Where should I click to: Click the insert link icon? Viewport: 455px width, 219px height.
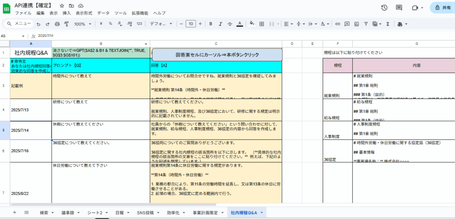338,24
